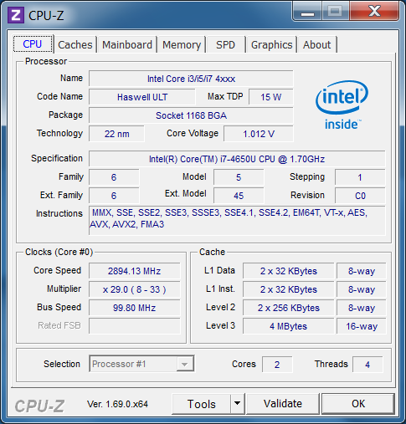
Task: Click the 1.012 V core voltage value
Action: [259, 134]
